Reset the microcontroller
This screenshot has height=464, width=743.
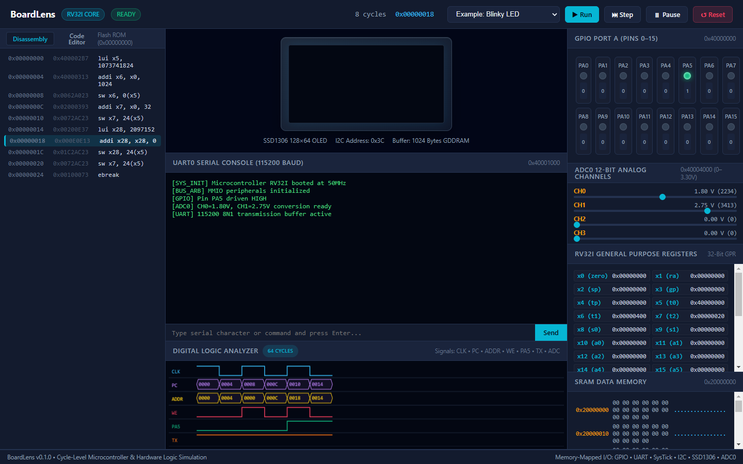click(x=713, y=14)
